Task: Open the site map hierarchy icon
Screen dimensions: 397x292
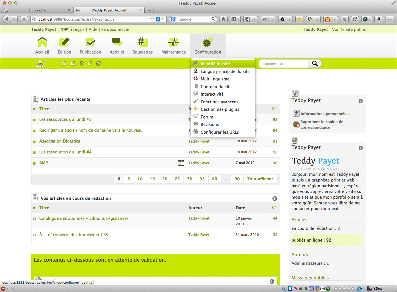Action: (x=40, y=64)
